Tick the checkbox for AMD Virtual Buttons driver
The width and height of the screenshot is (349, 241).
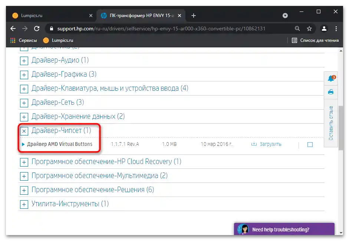[x=310, y=145]
